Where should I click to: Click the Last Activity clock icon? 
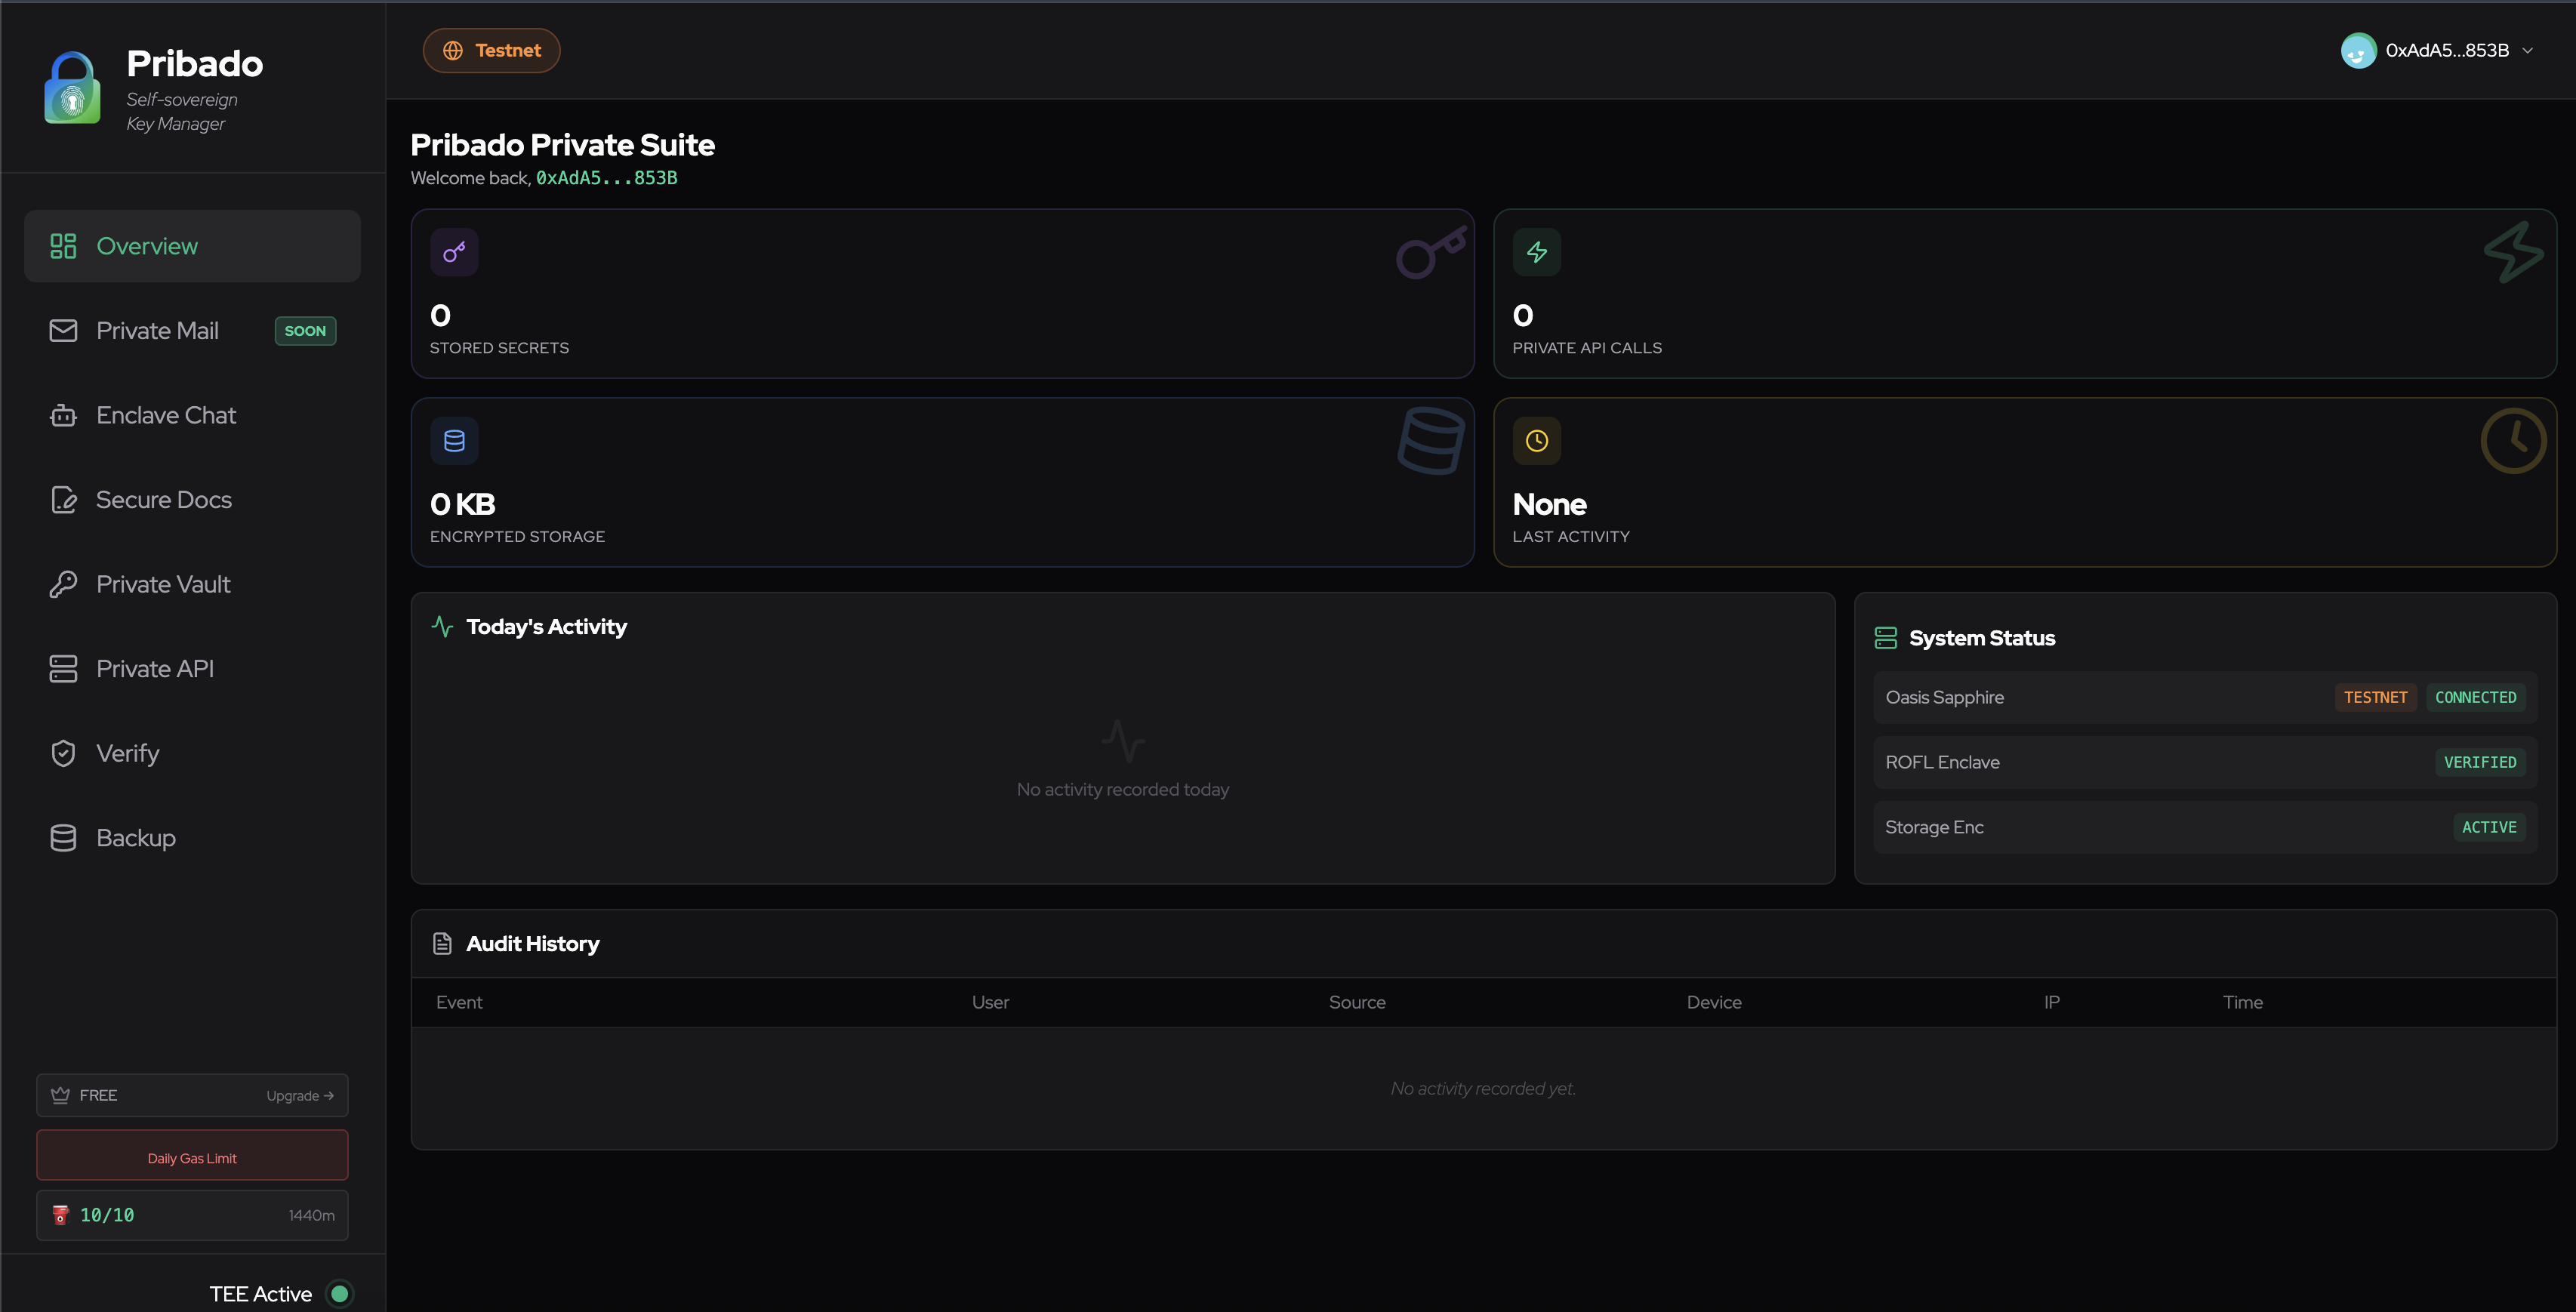tap(1537, 440)
